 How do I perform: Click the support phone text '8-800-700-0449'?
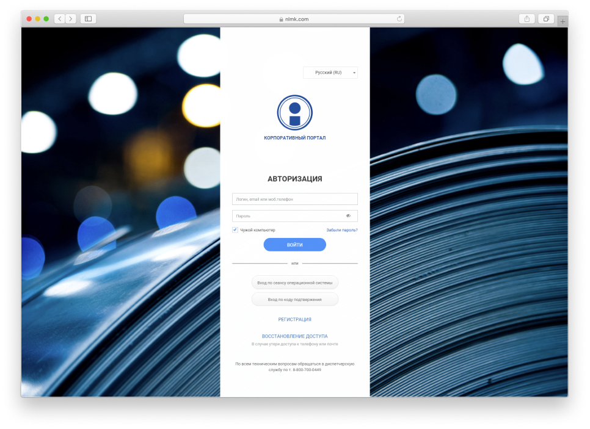307,370
